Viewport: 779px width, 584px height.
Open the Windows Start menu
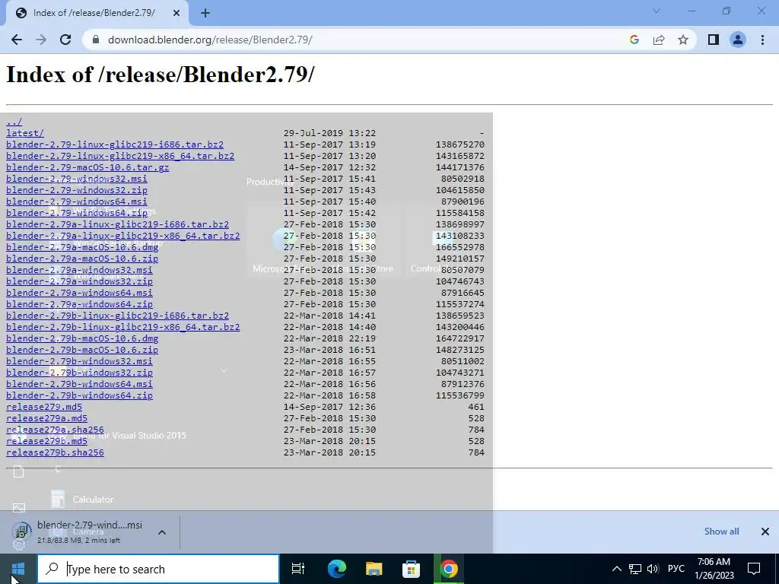(x=18, y=569)
